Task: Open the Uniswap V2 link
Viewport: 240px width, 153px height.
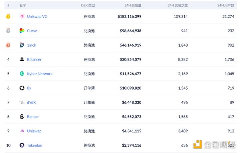Action: pos(37,16)
